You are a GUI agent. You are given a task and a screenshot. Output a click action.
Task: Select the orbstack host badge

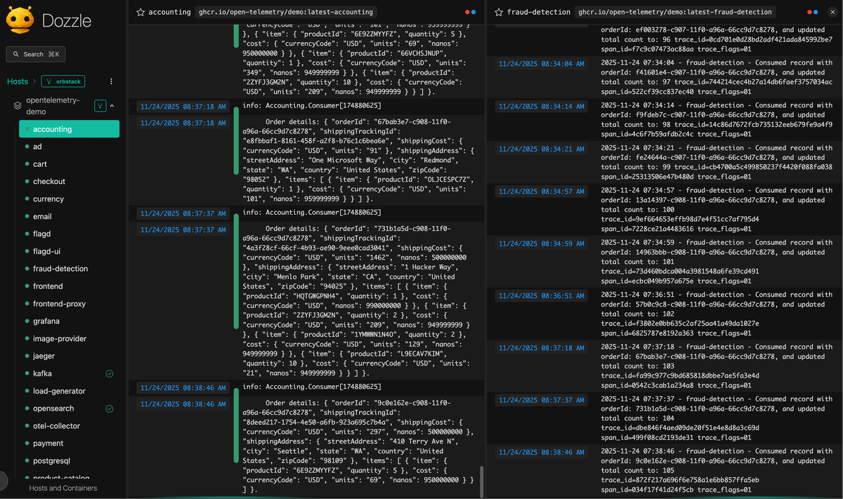[63, 81]
